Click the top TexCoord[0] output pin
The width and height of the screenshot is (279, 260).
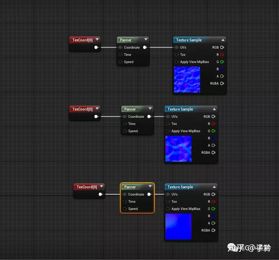(x=96, y=47)
